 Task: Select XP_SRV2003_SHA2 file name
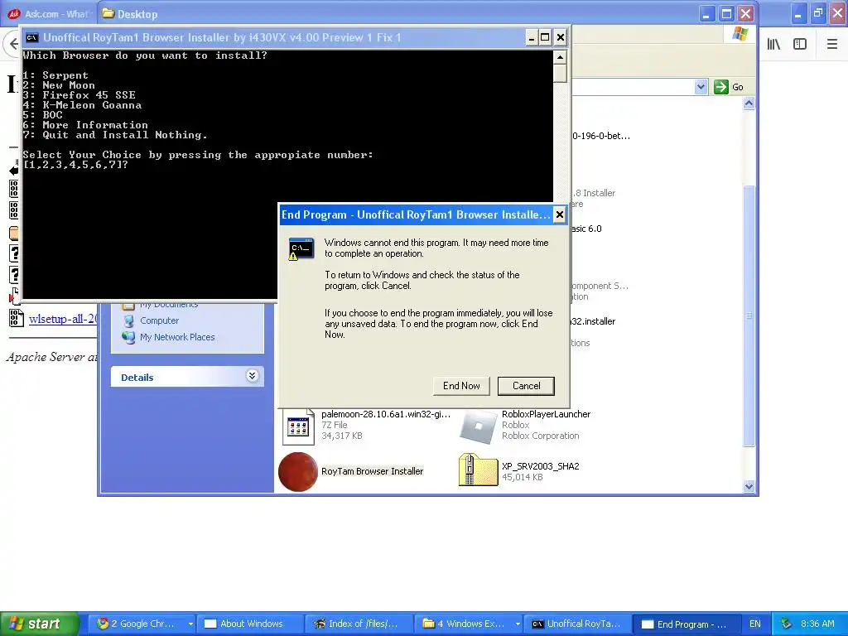(x=540, y=466)
